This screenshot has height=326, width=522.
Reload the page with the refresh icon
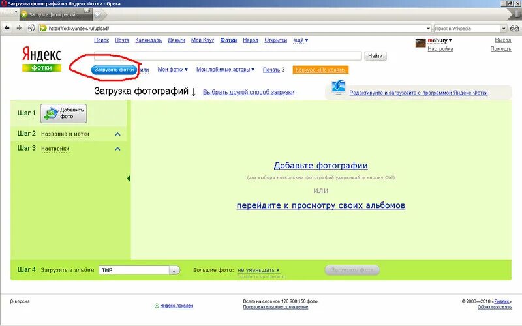(x=31, y=28)
